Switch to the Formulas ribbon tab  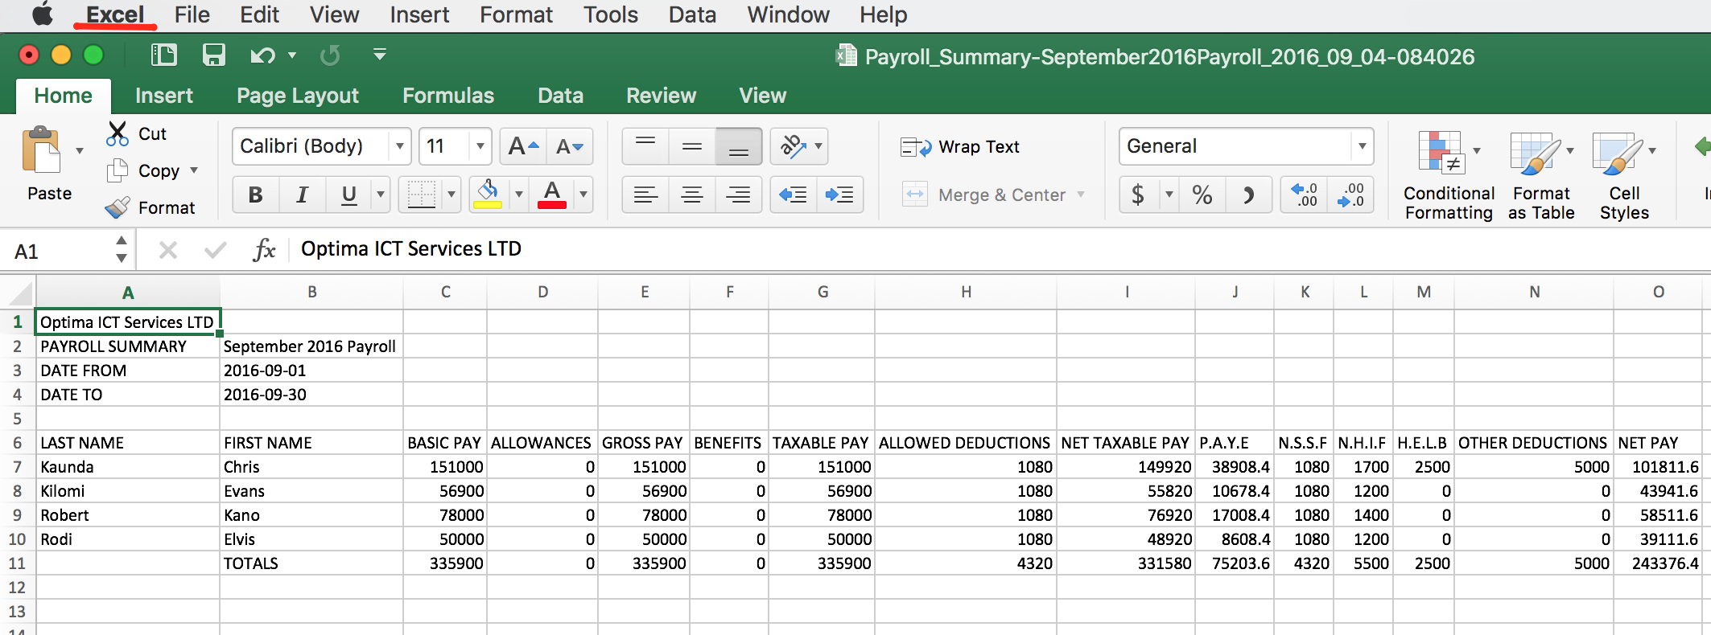447,96
